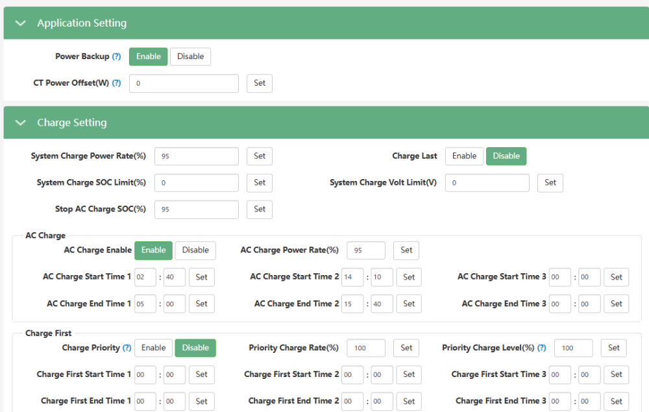Collapse the Application Setting section chevron

(x=20, y=23)
